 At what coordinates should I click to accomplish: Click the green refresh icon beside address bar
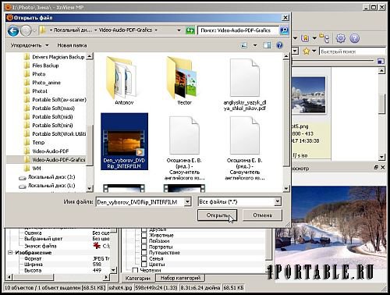tap(190, 30)
